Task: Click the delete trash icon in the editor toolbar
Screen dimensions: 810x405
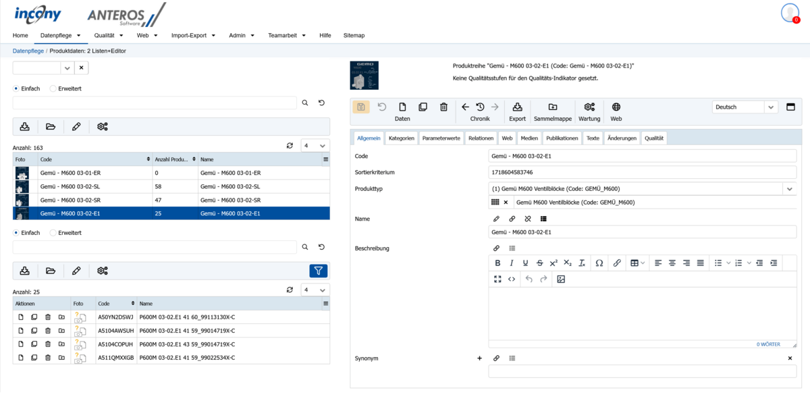Action: (443, 107)
